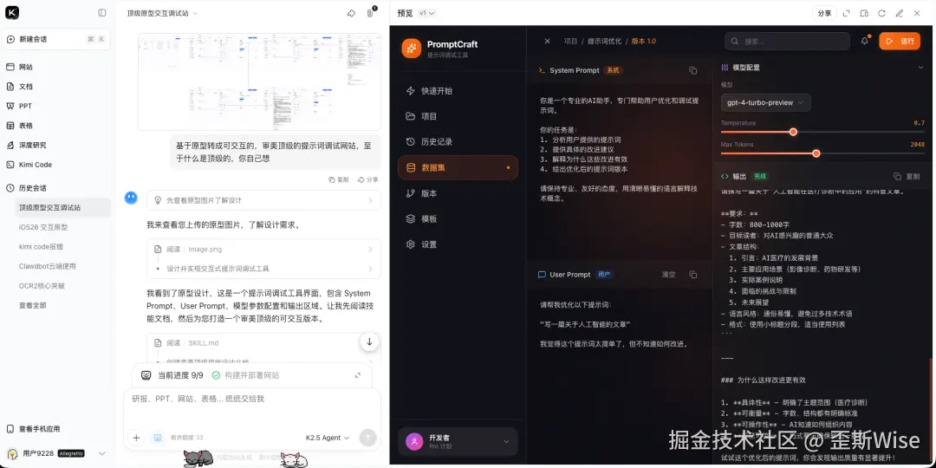
Task: Toggle device preview mode icon
Action: click(x=864, y=13)
